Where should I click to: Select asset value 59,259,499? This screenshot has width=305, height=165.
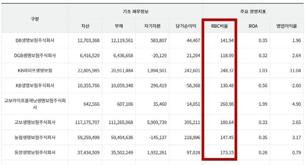pyautogui.click(x=88, y=138)
